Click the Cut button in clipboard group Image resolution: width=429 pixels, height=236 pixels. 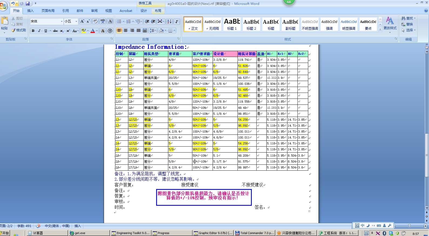click(17, 18)
